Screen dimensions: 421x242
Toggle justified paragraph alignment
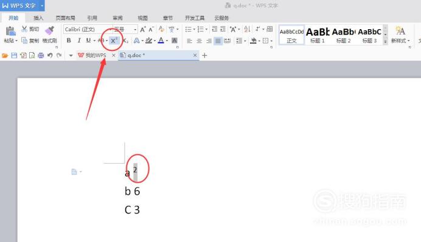coord(218,41)
